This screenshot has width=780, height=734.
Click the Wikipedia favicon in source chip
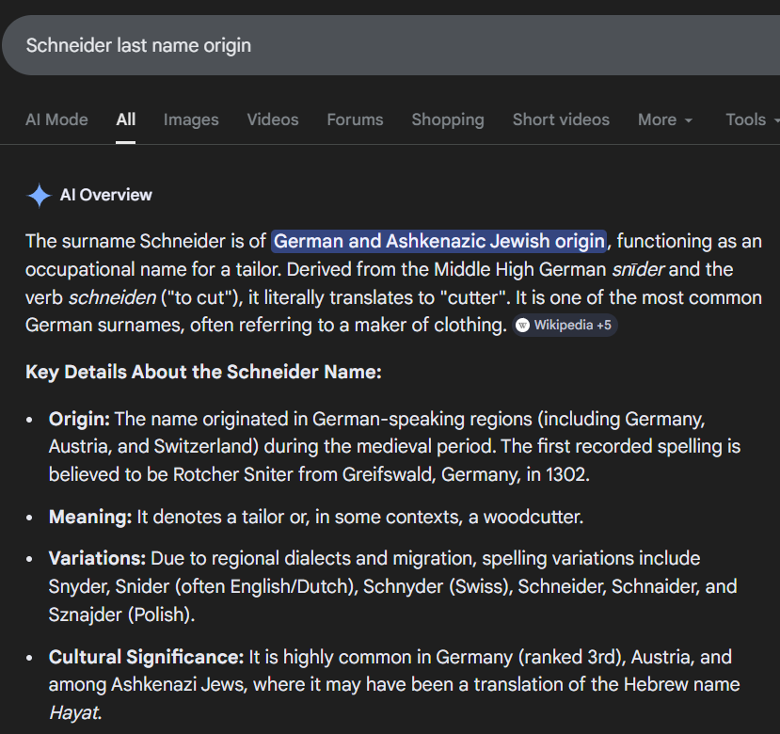(522, 326)
